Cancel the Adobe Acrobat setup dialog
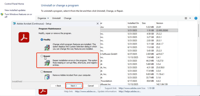 point(91,86)
